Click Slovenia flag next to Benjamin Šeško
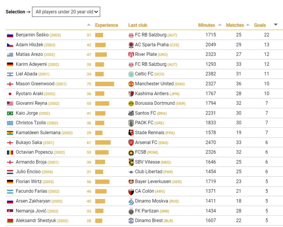Image resolution: width=283 pixels, height=227 pixels. [x=10, y=35]
